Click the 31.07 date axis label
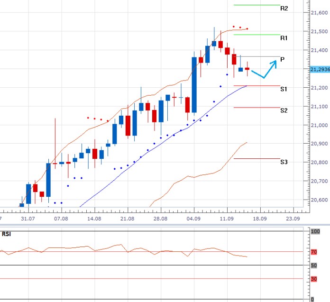The width and height of the screenshot is (330, 302). pos(28,219)
